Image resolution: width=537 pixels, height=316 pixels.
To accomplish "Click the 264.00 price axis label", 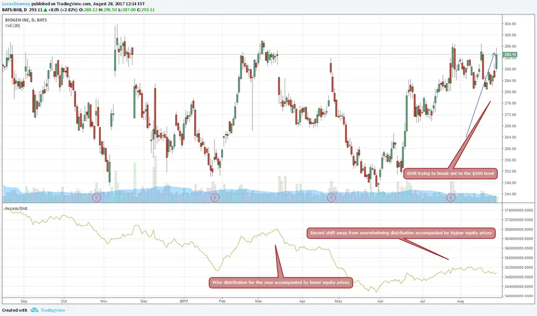I will coord(510,137).
